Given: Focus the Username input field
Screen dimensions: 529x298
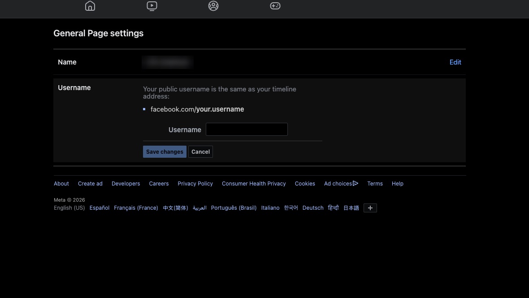Looking at the screenshot, I should (247, 129).
